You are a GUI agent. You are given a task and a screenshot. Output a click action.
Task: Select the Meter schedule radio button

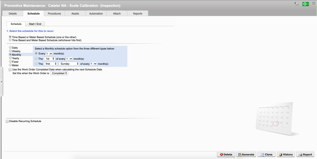pyautogui.click(x=10, y=65)
